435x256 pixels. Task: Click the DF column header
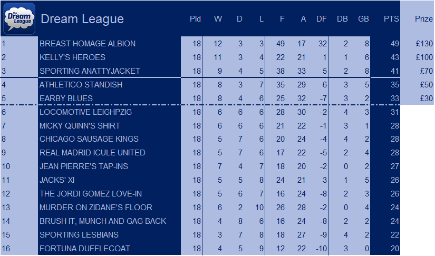click(322, 19)
